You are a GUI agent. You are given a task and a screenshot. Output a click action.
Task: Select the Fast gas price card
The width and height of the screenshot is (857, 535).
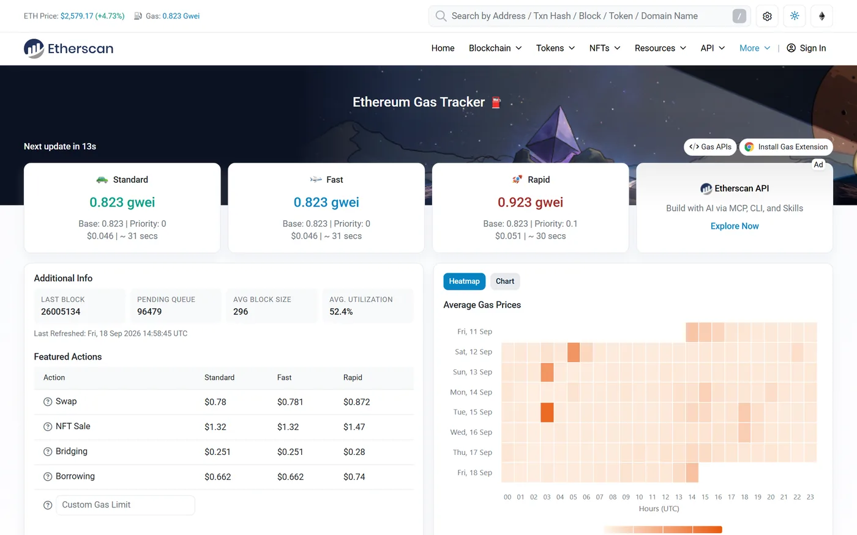click(x=326, y=208)
